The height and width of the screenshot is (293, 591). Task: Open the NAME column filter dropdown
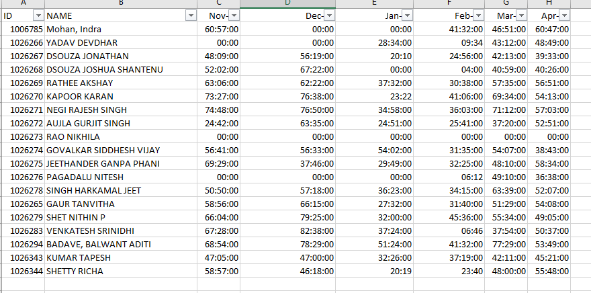tap(191, 15)
